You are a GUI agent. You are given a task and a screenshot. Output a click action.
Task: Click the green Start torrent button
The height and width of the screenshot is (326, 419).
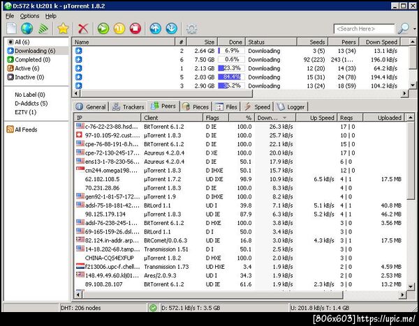point(103,29)
